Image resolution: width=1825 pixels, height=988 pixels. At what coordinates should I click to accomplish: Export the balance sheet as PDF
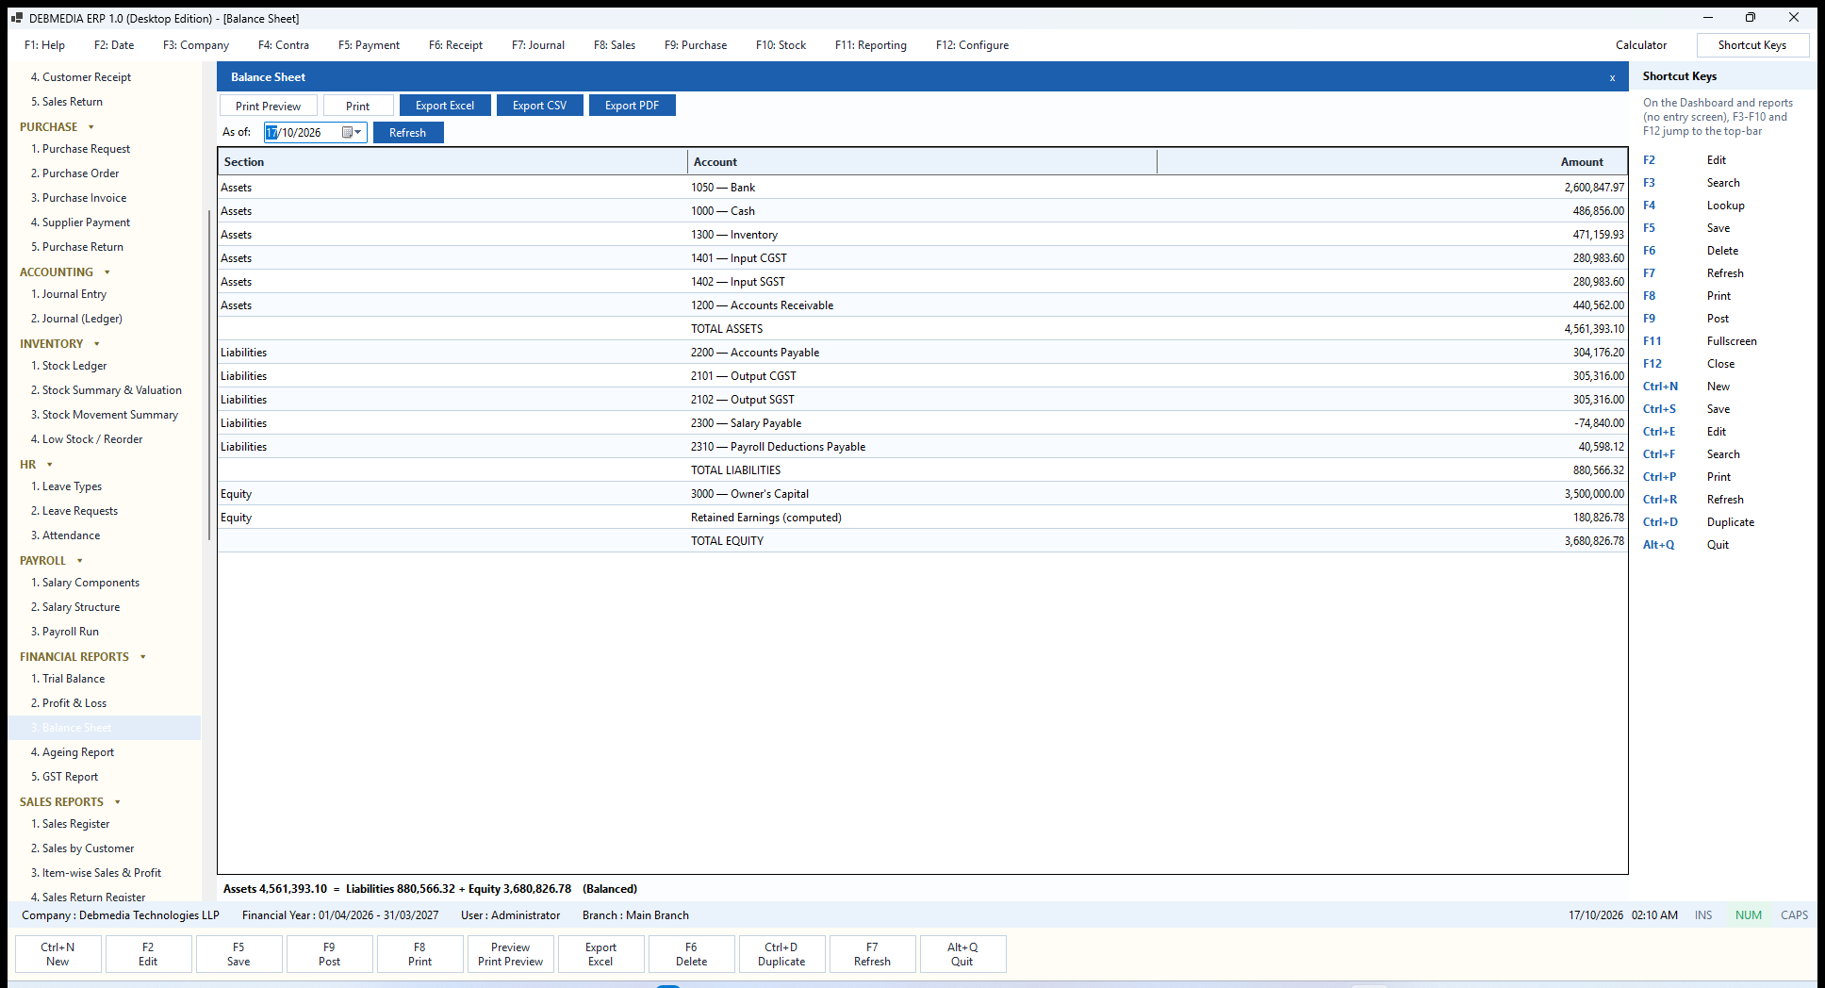pyautogui.click(x=633, y=106)
